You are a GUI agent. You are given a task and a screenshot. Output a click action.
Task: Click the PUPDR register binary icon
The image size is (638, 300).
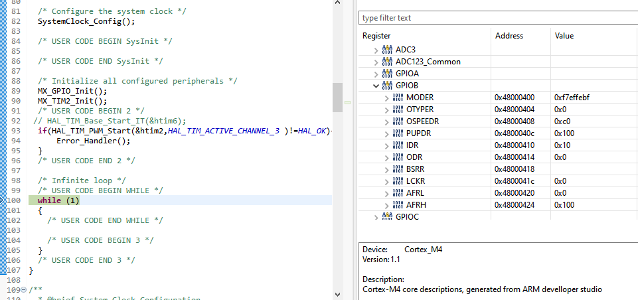click(x=398, y=133)
